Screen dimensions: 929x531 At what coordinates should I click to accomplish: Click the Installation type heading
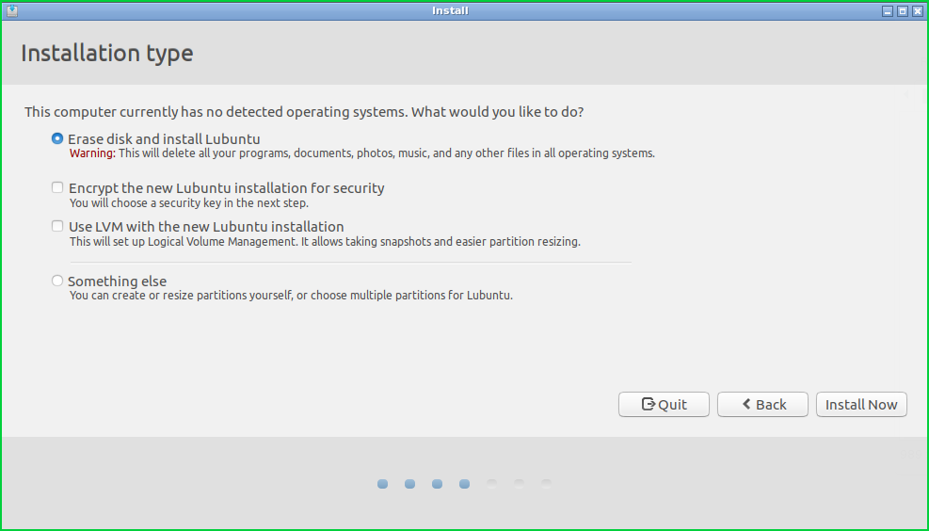[107, 54]
